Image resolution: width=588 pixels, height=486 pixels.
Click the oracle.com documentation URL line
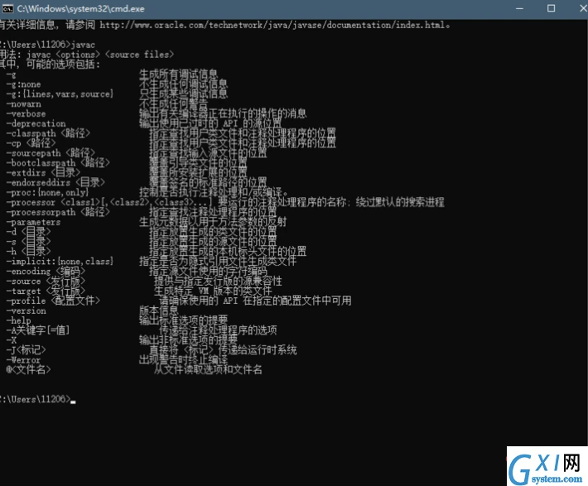click(224, 25)
